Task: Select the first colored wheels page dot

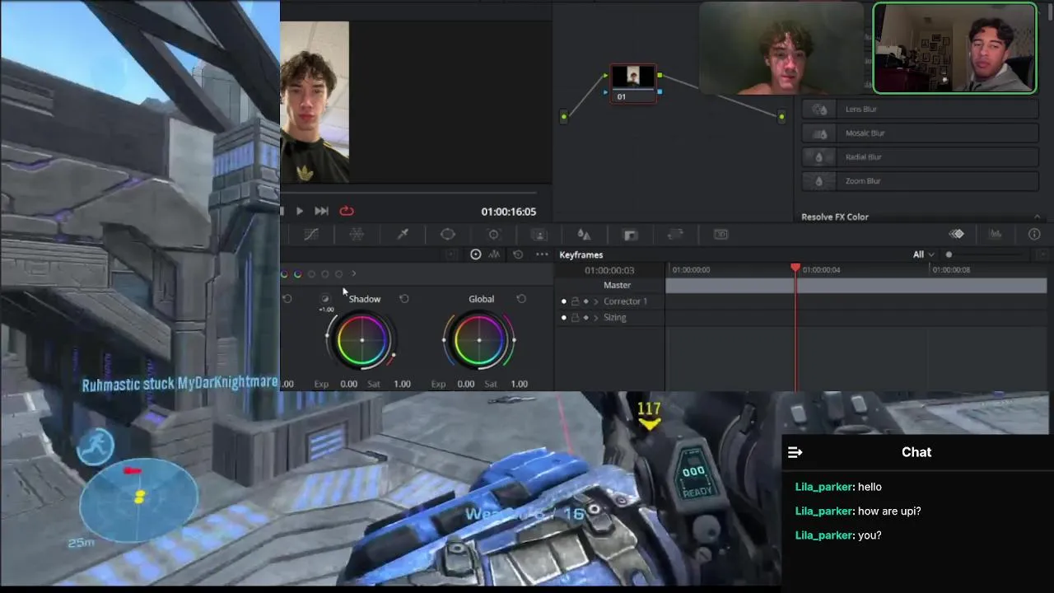Action: (x=284, y=274)
